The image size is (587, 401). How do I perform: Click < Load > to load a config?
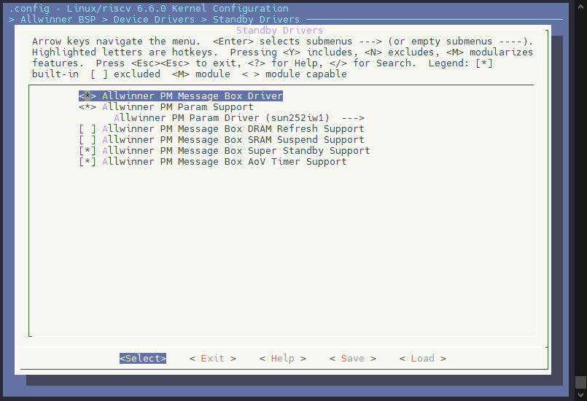[422, 359]
